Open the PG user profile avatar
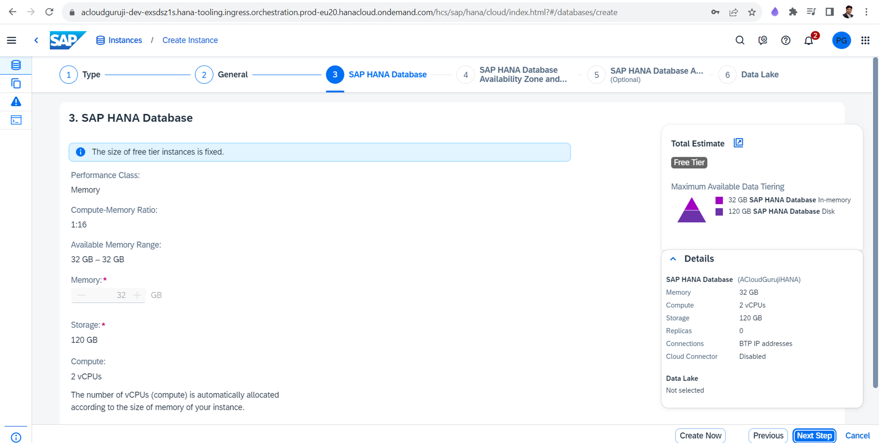 (841, 40)
